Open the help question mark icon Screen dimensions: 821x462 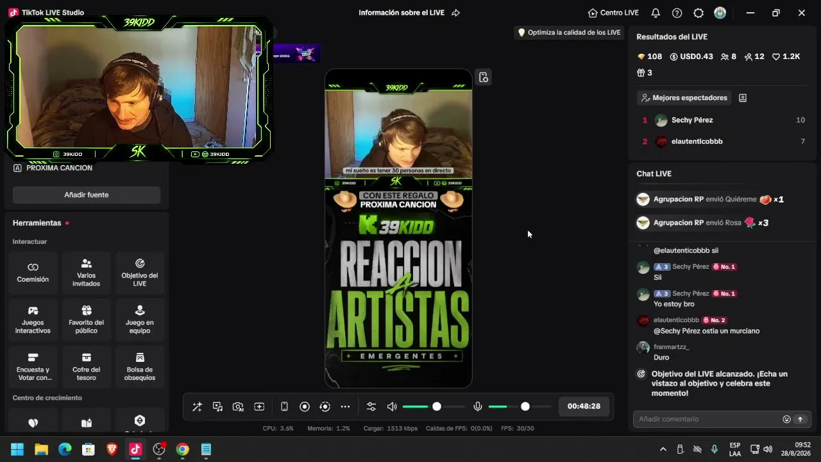677,13
